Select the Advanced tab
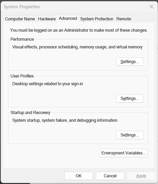The height and width of the screenshot is (184, 158). (x=68, y=19)
